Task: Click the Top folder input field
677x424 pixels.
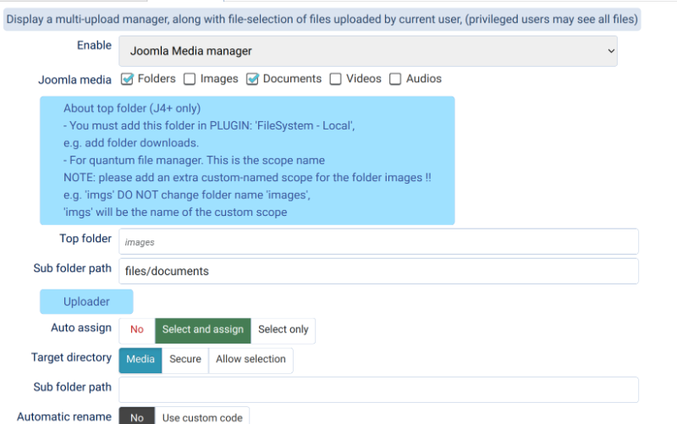Action: (x=377, y=241)
